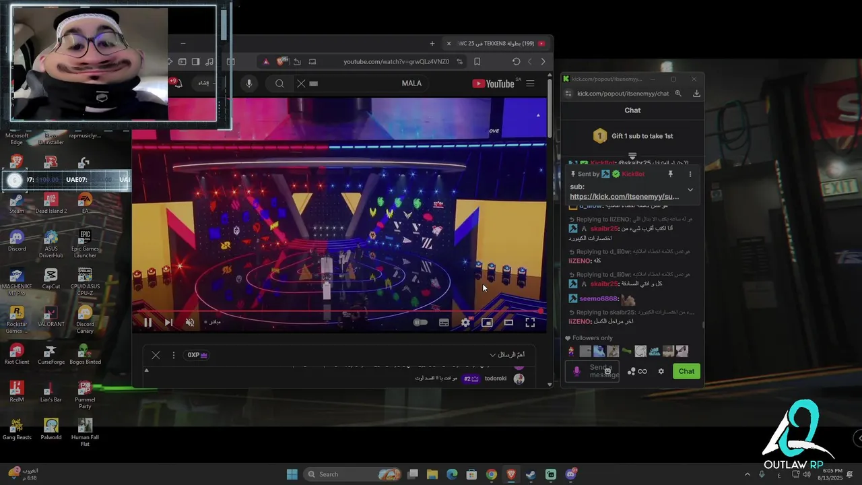This screenshot has height=485, width=862.
Task: Click the youtube.com address bar URL
Action: point(396,62)
